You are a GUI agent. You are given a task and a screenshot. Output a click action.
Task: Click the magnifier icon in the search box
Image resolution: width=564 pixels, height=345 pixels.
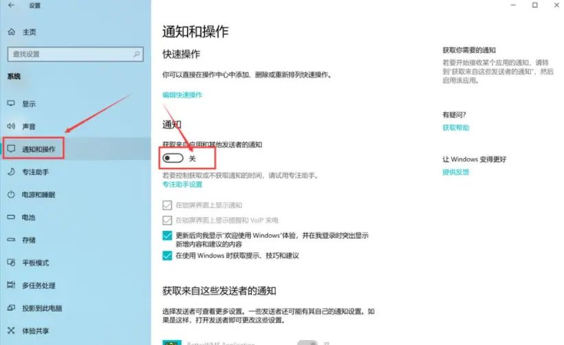pos(137,54)
